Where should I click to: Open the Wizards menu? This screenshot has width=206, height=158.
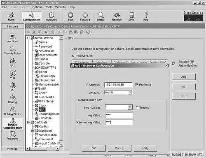(60, 7)
